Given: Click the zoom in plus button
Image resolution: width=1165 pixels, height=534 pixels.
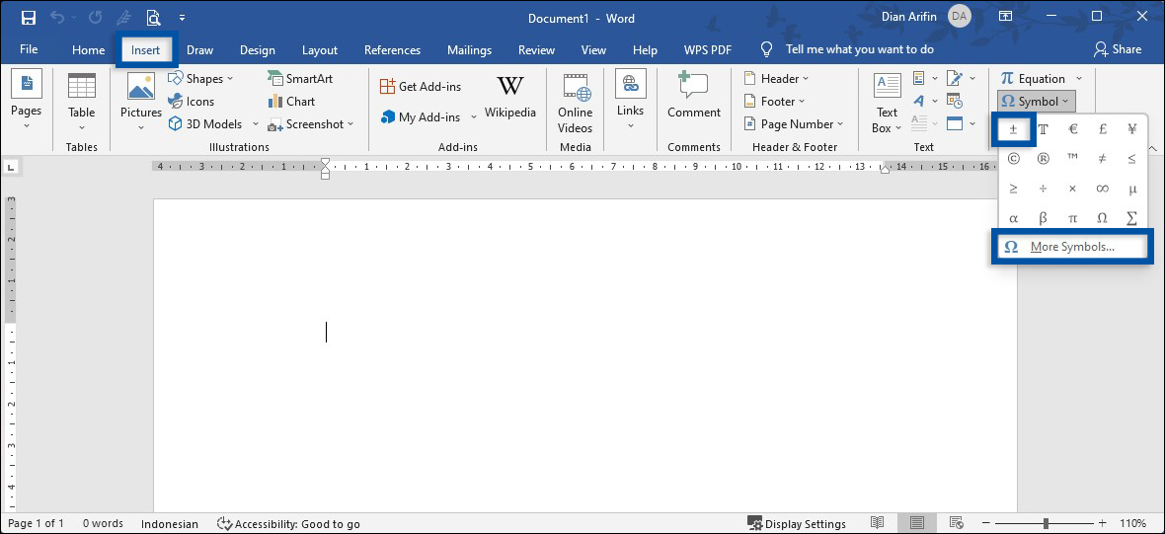Looking at the screenshot, I should 1103,523.
